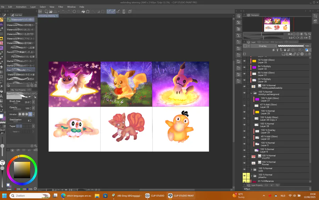
Task: Select the Marker1 sub tool brush
Action: point(21,61)
